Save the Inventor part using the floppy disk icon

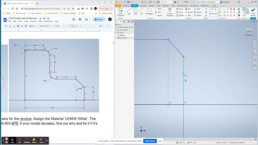[x=128, y=2]
